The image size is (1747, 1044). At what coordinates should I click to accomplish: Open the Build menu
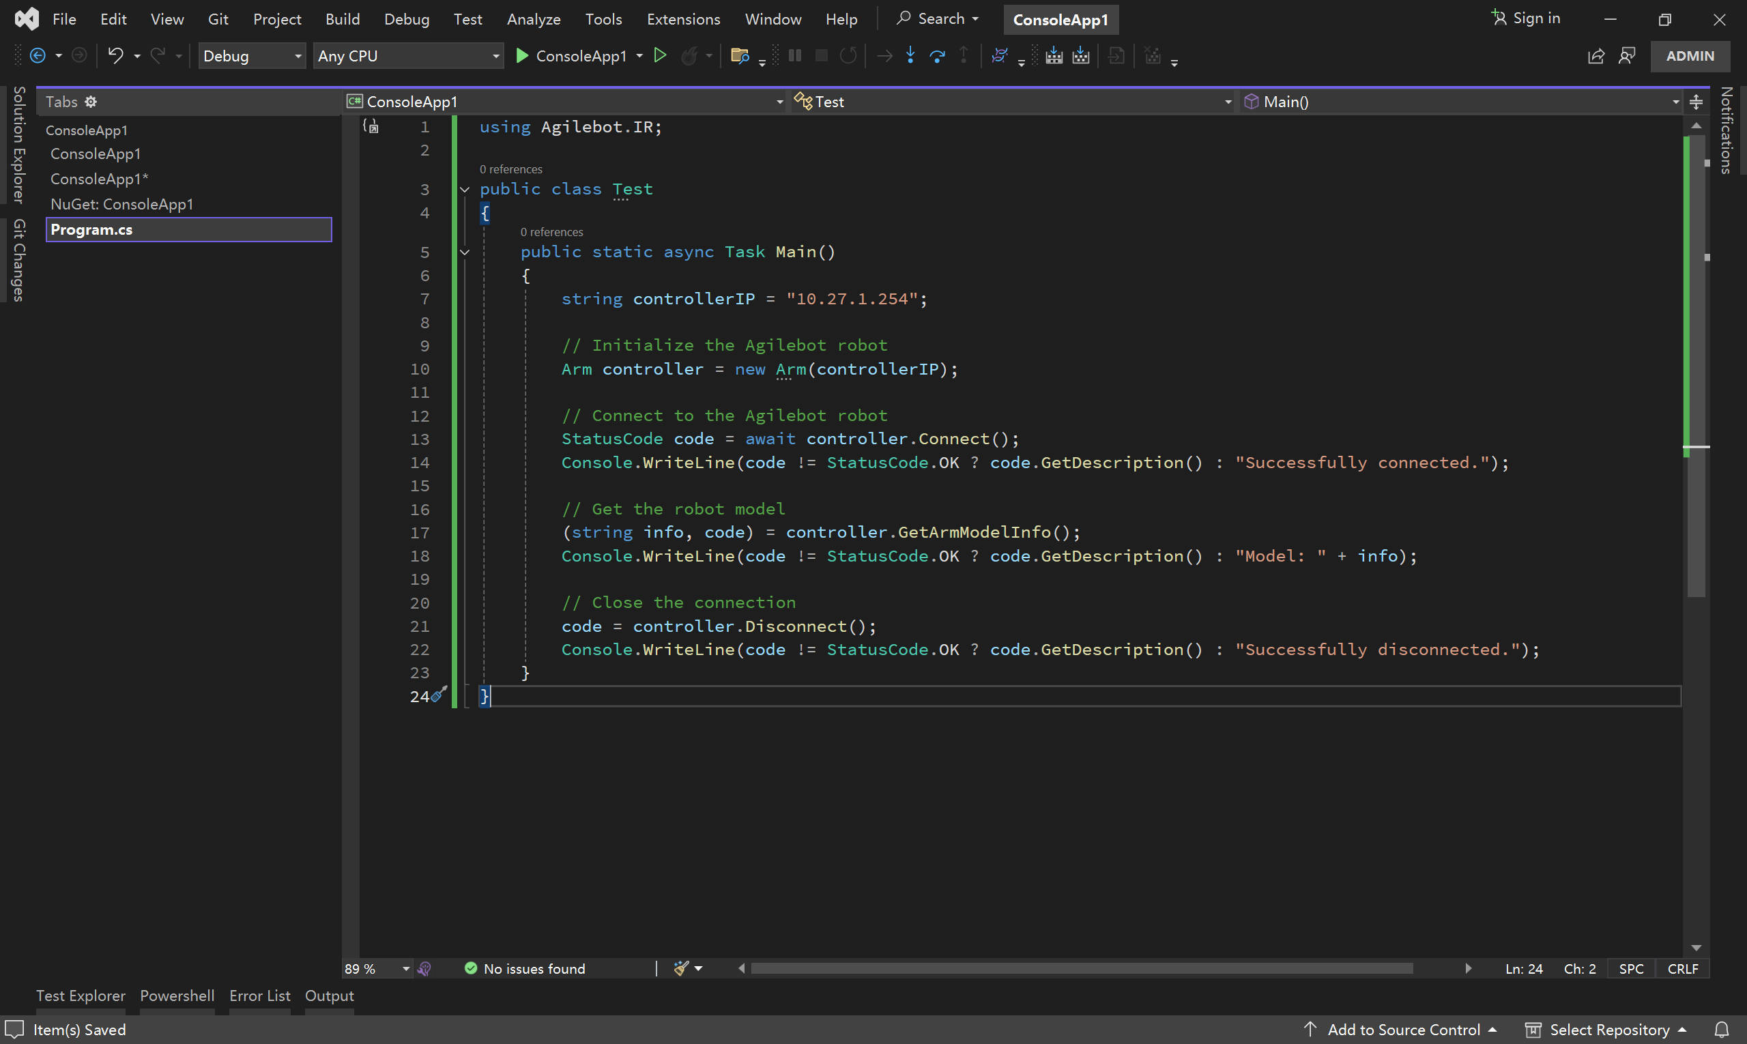point(343,19)
